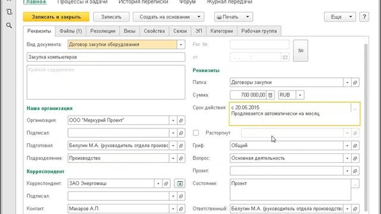381x214 pixels.
Task: Expand the Проект dropdown arrow
Action: [347, 171]
